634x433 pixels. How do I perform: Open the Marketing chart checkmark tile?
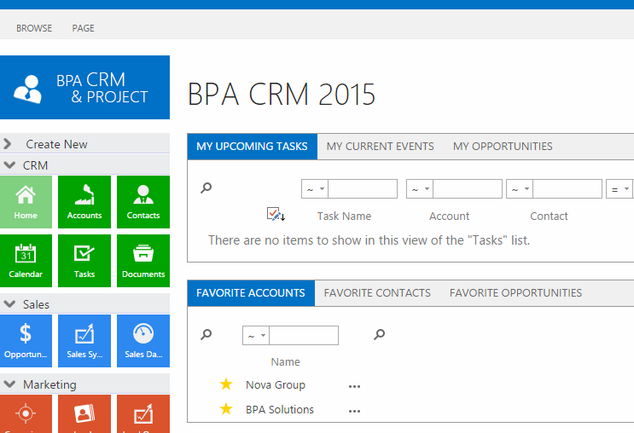pos(143,413)
